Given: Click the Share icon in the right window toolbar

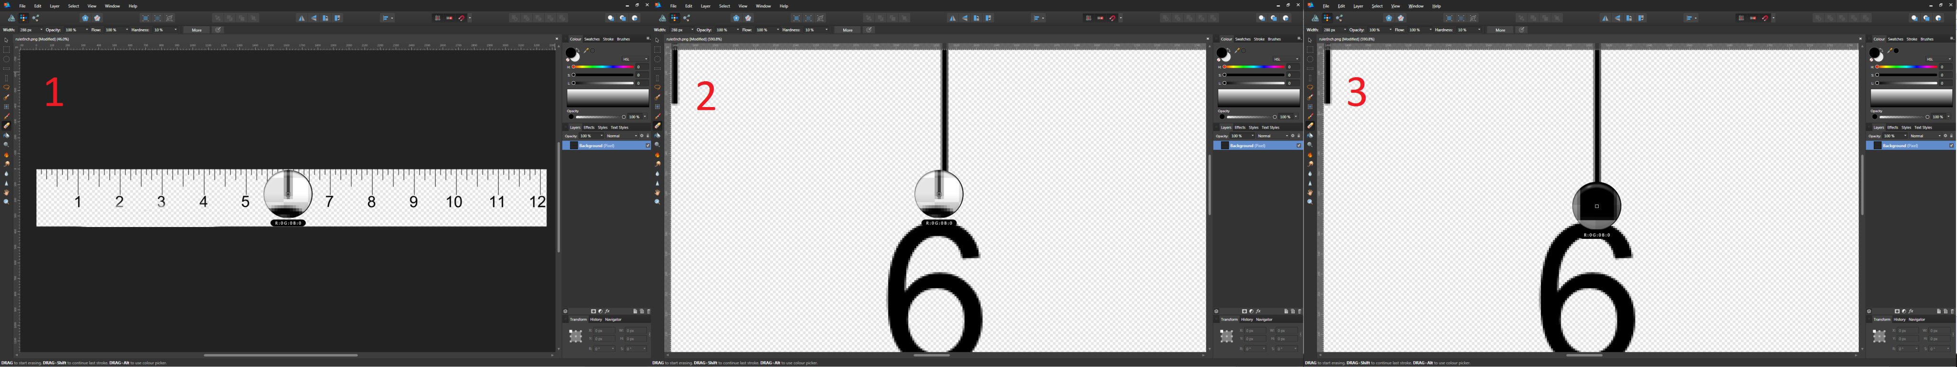Looking at the screenshot, I should pos(1339,18).
